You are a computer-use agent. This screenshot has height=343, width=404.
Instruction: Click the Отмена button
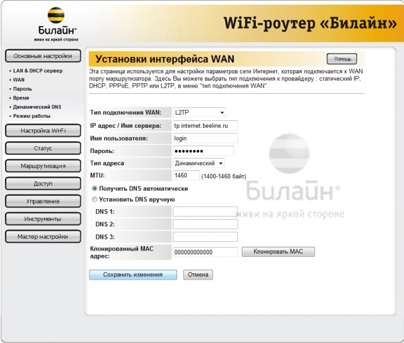(x=198, y=275)
